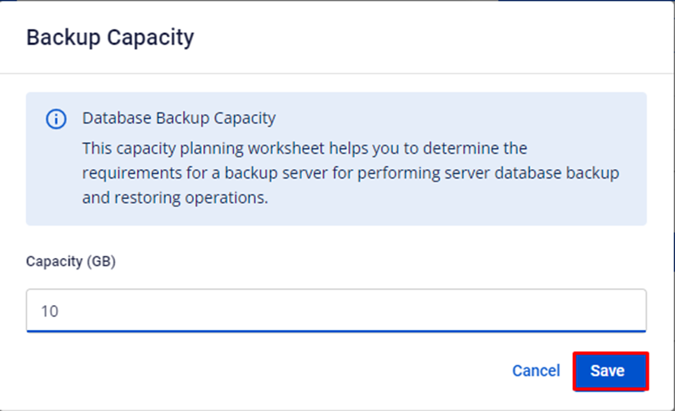Screen dimensions: 675x411
Task: Click the Cancel text link
Action: [536, 371]
